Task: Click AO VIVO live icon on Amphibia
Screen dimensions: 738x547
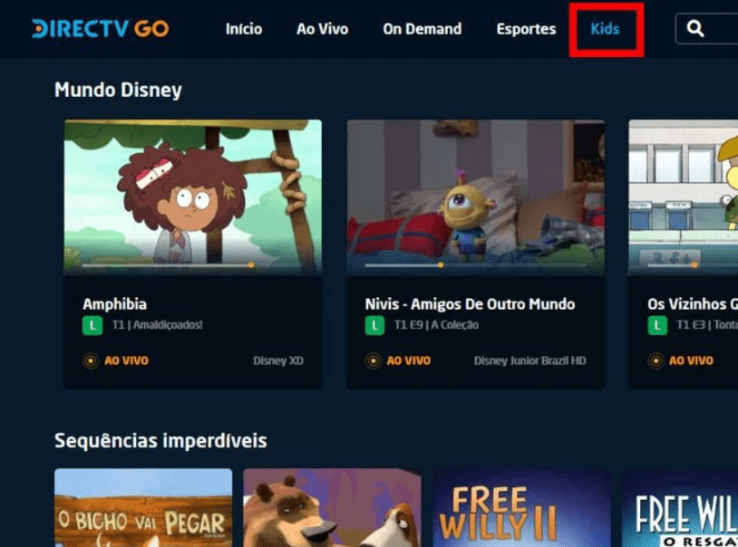Action: coord(91,360)
